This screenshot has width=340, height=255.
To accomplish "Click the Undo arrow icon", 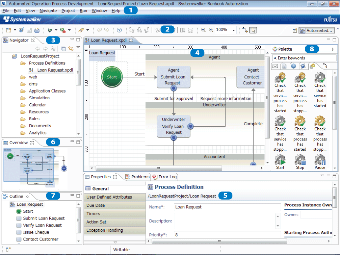I will [x=99, y=30].
